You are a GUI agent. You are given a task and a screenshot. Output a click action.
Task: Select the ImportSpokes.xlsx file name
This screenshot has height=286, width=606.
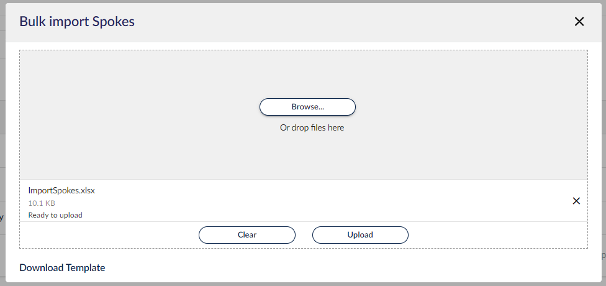[x=61, y=190]
